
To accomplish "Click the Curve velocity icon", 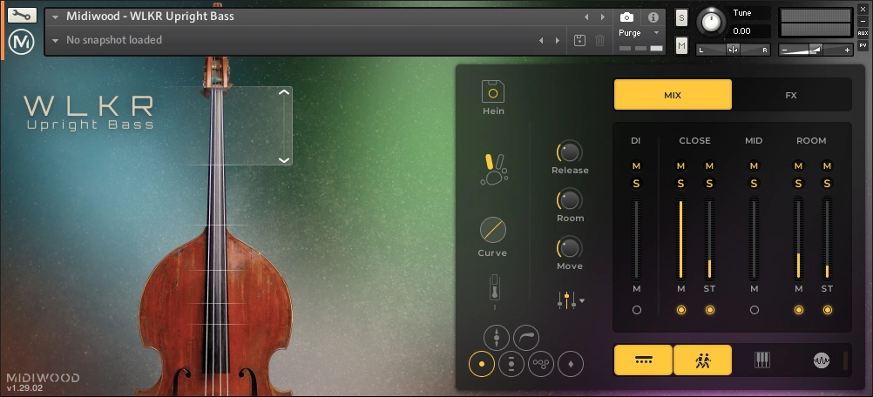I will pyautogui.click(x=492, y=231).
